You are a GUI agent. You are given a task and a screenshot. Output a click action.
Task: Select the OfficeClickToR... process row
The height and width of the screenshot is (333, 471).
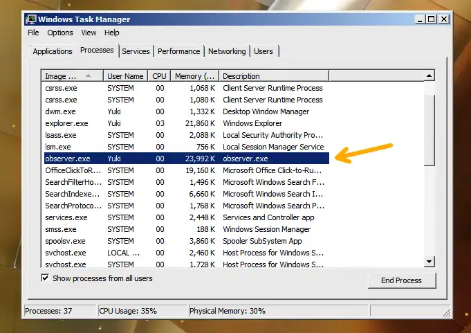coord(187,170)
